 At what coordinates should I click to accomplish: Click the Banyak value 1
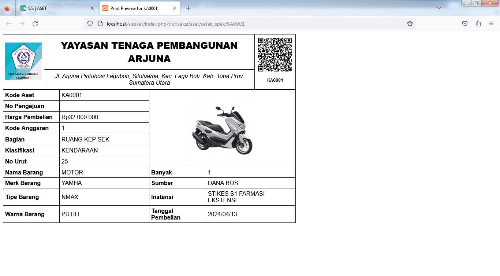pos(209,173)
